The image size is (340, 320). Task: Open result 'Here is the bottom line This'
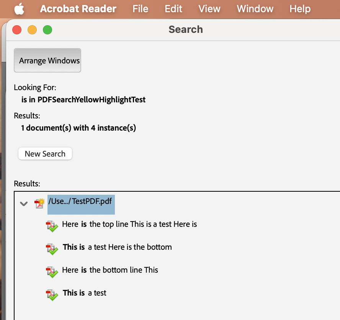[x=110, y=270]
